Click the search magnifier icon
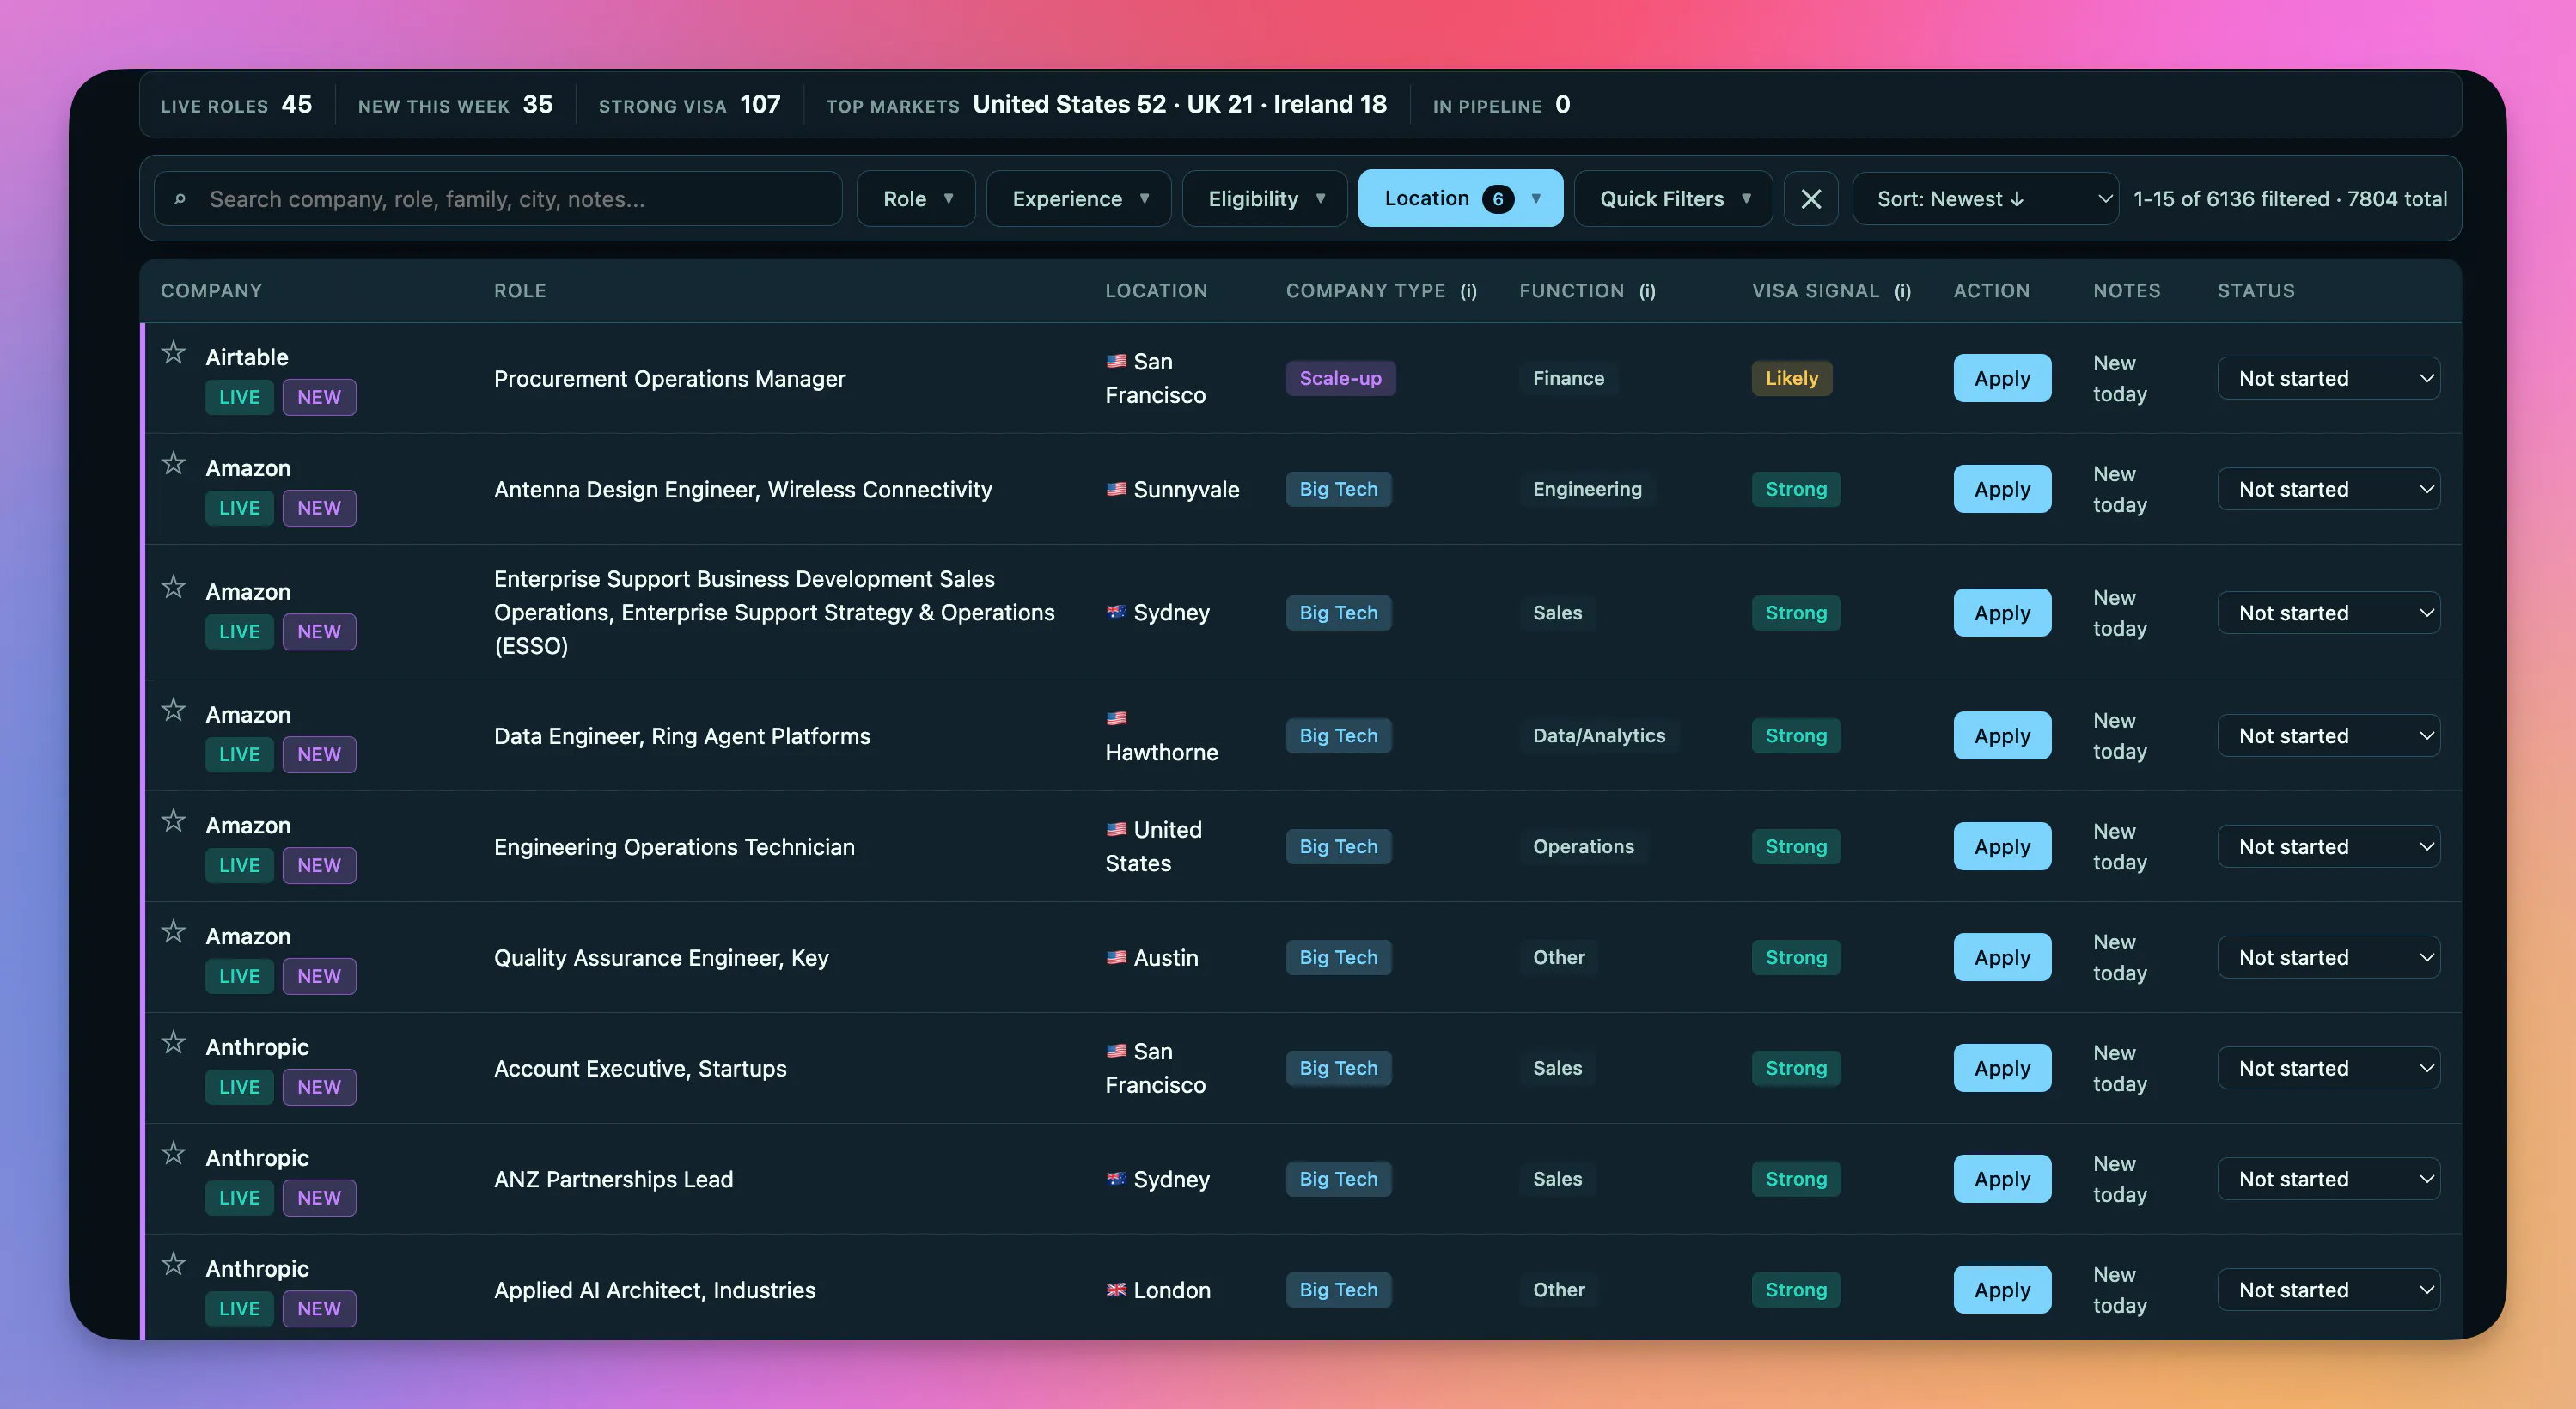2576x1409 pixels. point(180,200)
